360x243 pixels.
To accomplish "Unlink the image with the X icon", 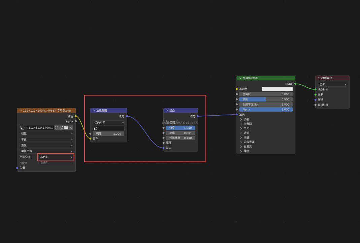I will click(71, 128).
